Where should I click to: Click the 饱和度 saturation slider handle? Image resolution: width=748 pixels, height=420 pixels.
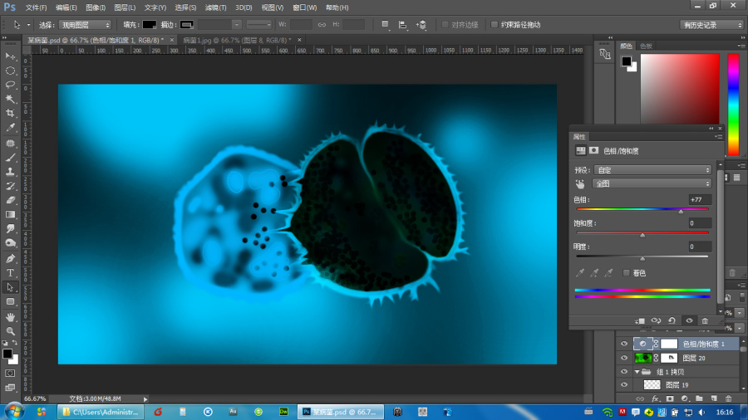642,235
